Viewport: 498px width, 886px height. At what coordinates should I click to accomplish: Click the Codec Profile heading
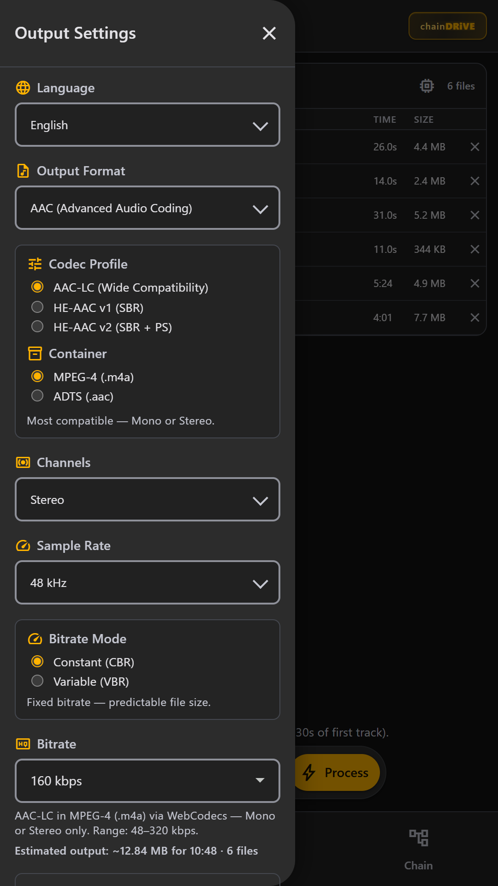pyautogui.click(x=88, y=264)
